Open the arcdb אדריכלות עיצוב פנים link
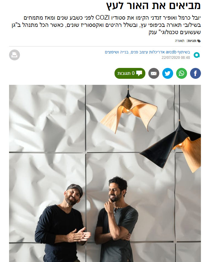 pos(147,52)
